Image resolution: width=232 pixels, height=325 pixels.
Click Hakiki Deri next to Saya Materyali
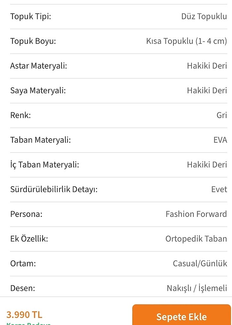tap(206, 90)
